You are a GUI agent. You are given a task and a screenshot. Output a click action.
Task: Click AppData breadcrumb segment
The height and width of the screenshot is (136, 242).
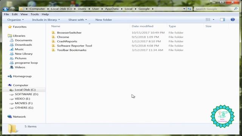(112, 9)
